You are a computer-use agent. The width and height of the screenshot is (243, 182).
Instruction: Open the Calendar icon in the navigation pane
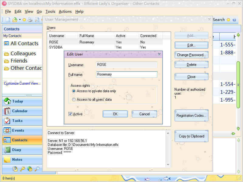[x=7, y=111]
